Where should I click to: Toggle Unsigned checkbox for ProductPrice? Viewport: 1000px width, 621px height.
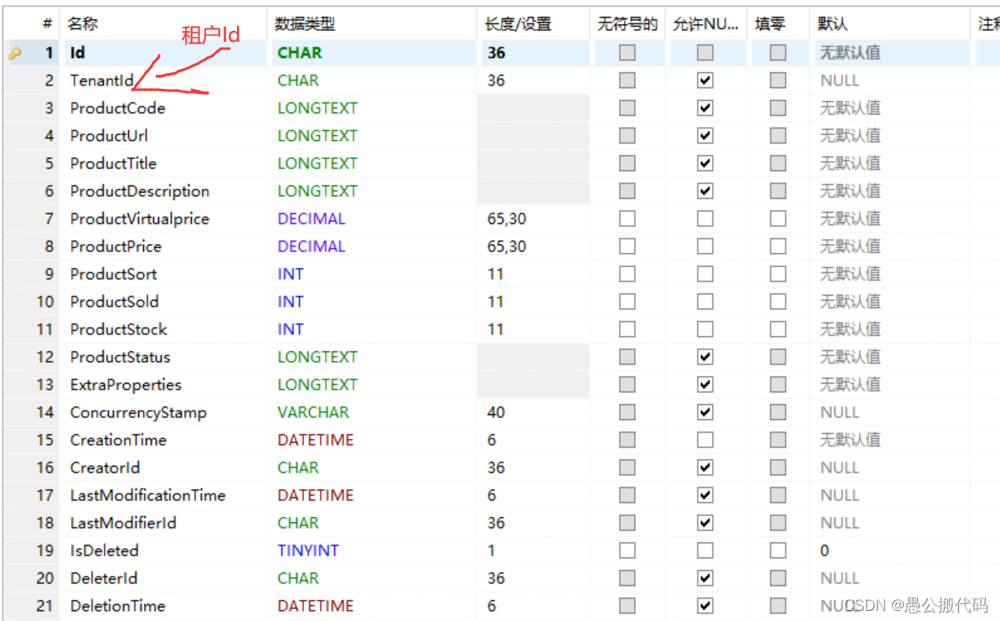click(x=627, y=246)
